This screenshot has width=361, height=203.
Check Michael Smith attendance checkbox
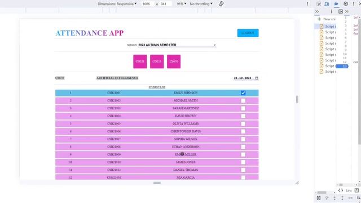click(x=243, y=100)
